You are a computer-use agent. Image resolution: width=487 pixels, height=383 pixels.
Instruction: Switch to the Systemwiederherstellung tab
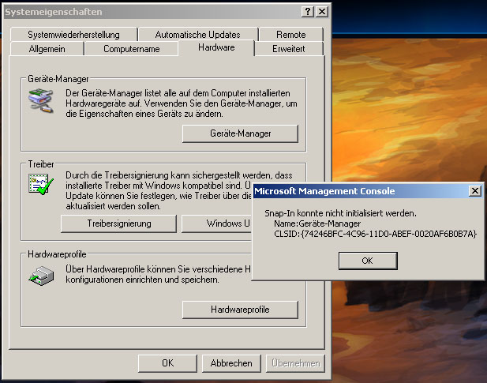[x=73, y=35]
